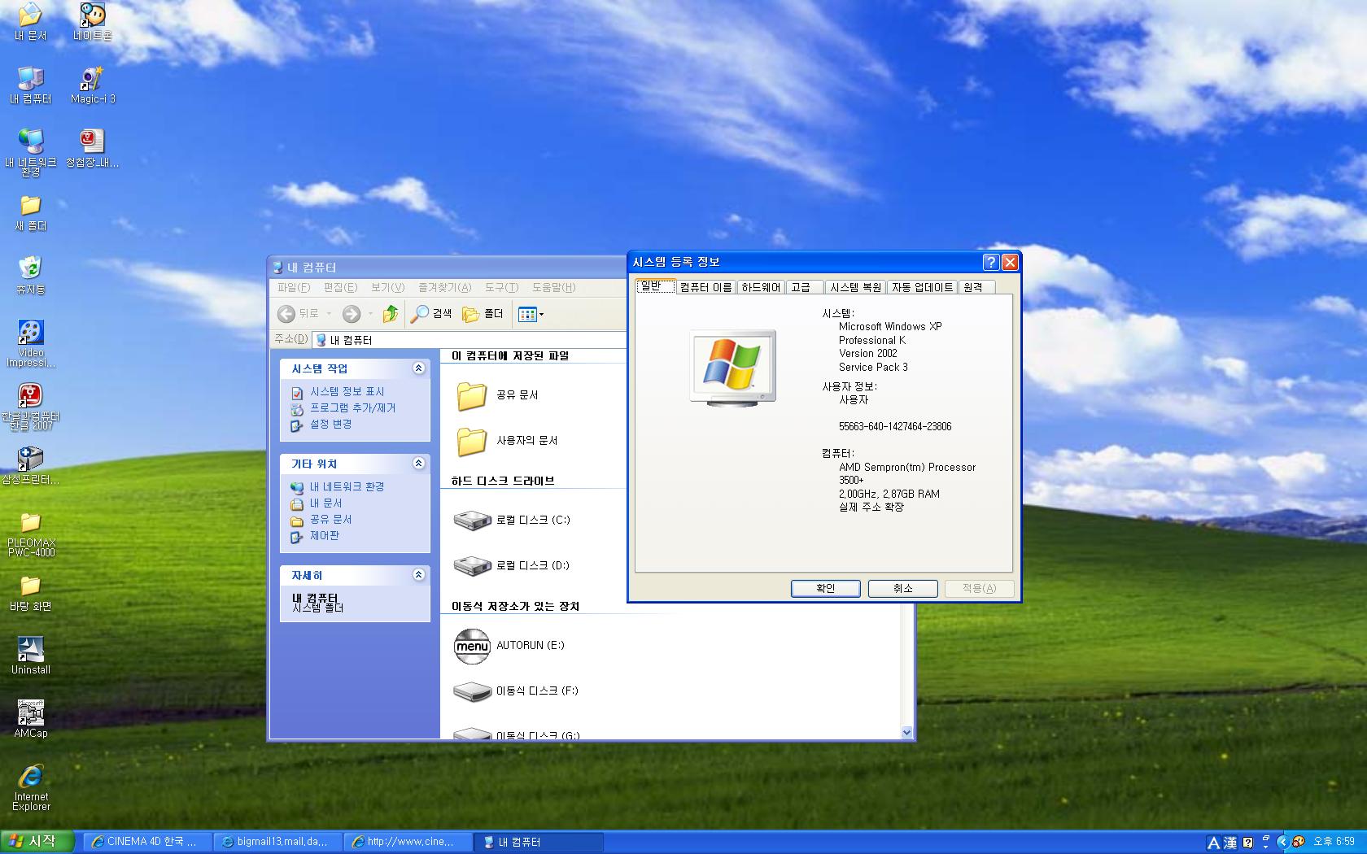Image resolution: width=1367 pixels, height=854 pixels.
Task: Select 로컬 디스크 (C:) drive
Action: [x=513, y=520]
